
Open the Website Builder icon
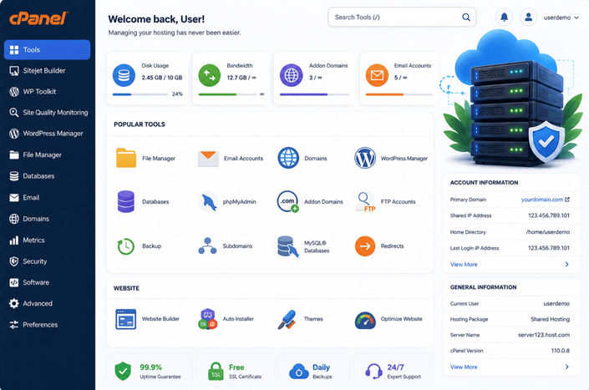(126, 319)
